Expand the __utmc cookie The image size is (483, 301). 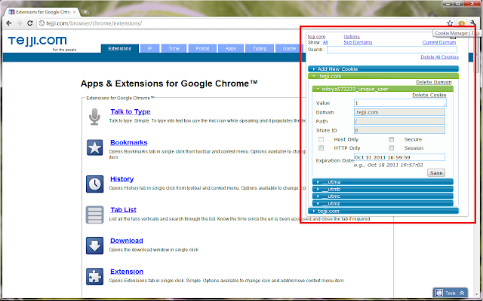click(x=383, y=196)
